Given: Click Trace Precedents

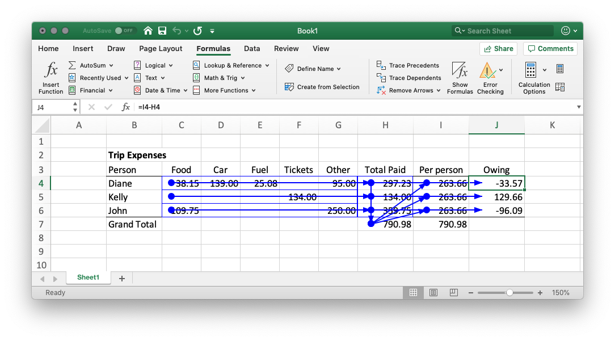Looking at the screenshot, I should pos(408,65).
